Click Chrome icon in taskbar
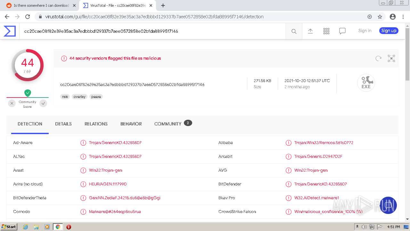 [58, 227]
